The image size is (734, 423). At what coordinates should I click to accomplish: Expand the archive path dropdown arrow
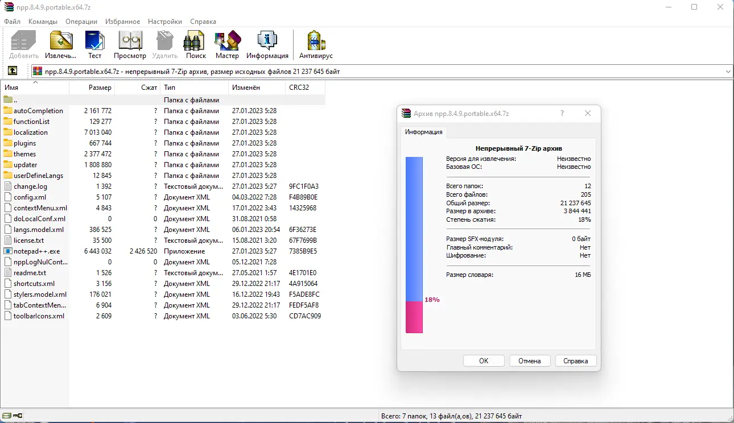click(x=728, y=72)
